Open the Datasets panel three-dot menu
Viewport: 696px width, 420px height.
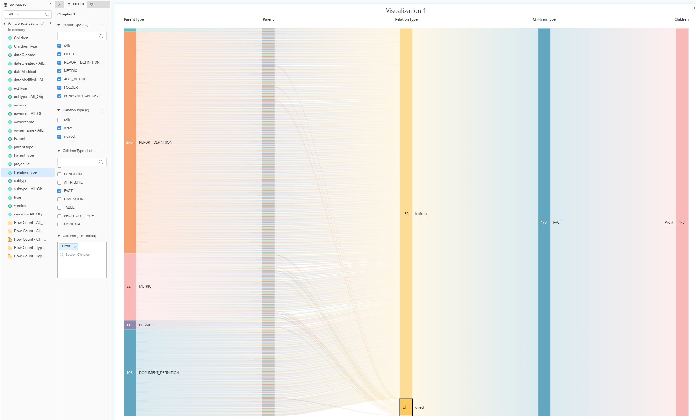(x=50, y=5)
